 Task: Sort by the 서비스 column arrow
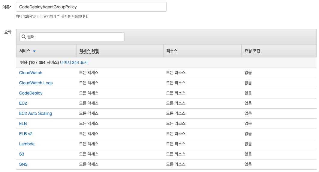click(34, 51)
